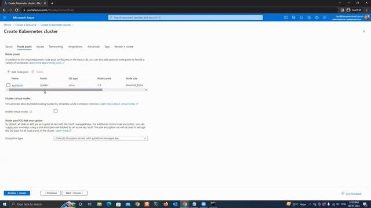Reload the page with the browser refresh icon
The width and height of the screenshot is (371, 208).
point(17,10)
